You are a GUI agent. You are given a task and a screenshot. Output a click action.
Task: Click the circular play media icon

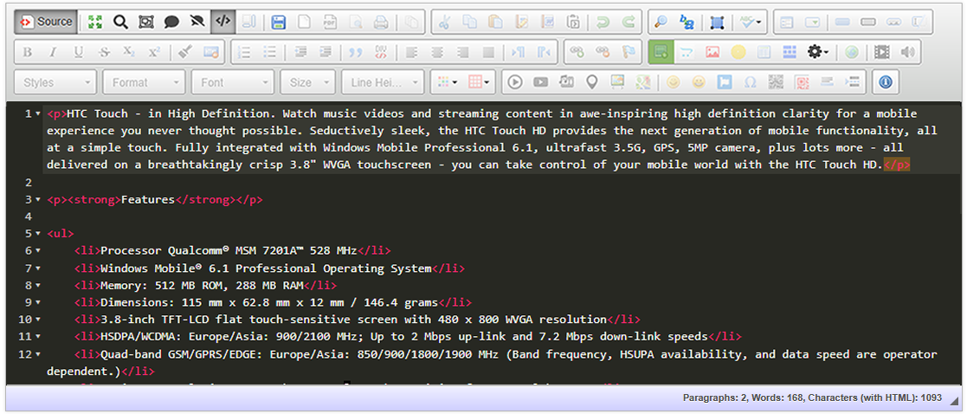tap(516, 82)
